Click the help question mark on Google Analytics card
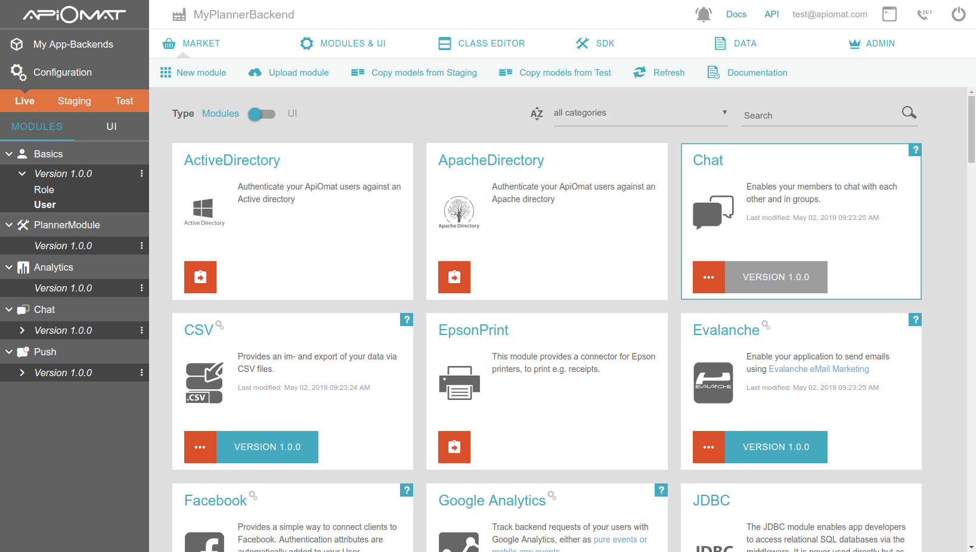Screen dimensions: 976x552 pos(661,490)
